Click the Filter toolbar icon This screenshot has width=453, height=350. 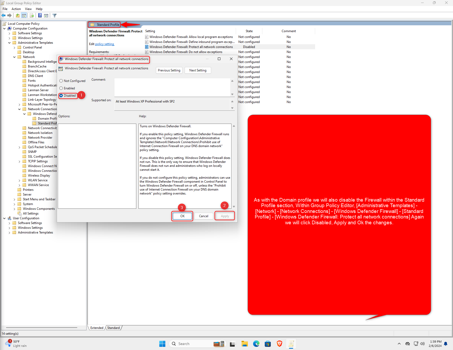click(x=54, y=15)
